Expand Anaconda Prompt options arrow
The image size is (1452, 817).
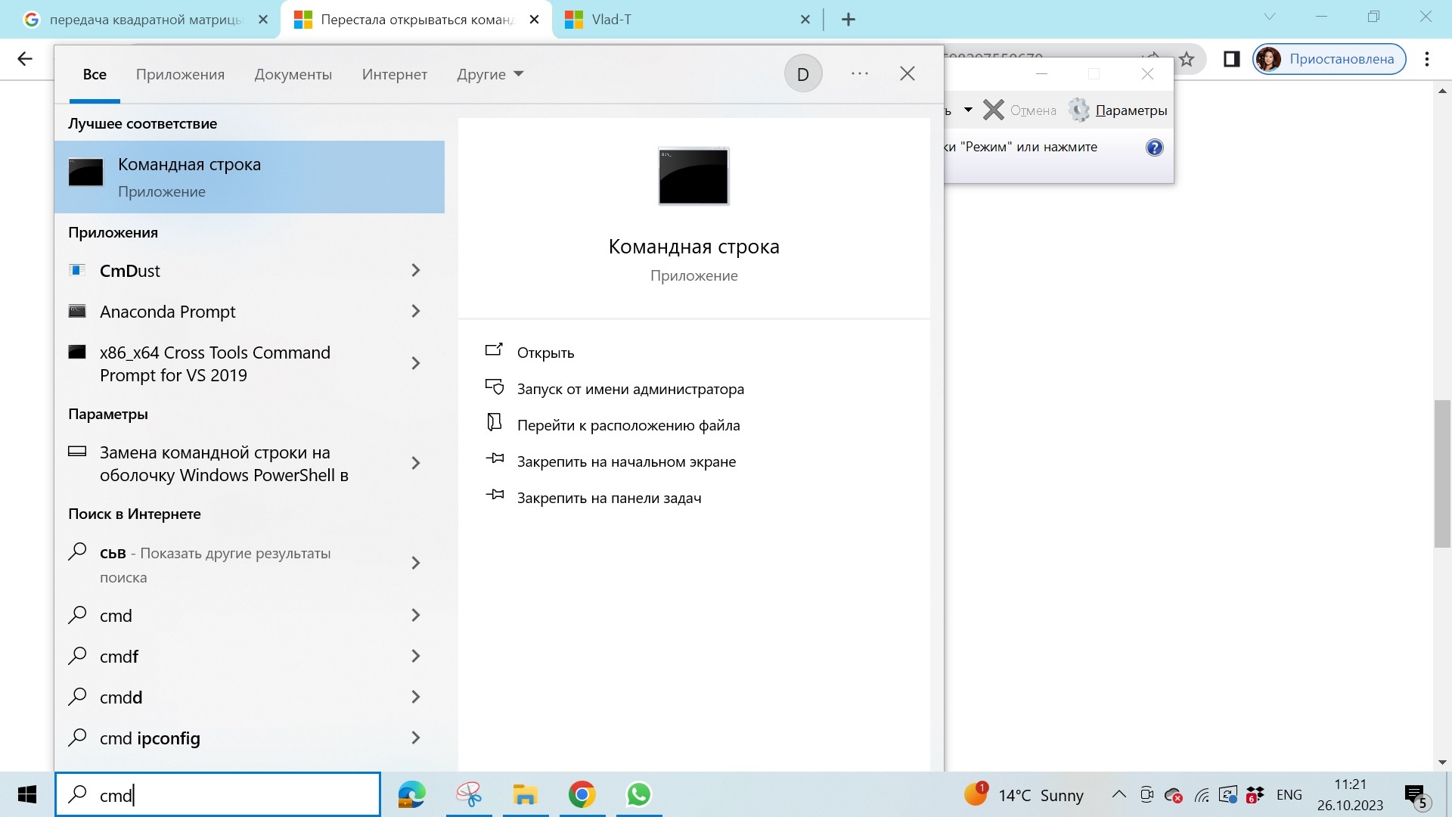point(415,311)
